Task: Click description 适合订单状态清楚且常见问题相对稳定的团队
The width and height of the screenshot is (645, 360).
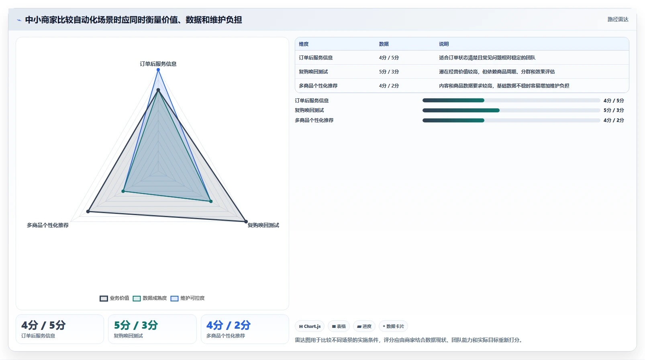Action: pos(487,58)
